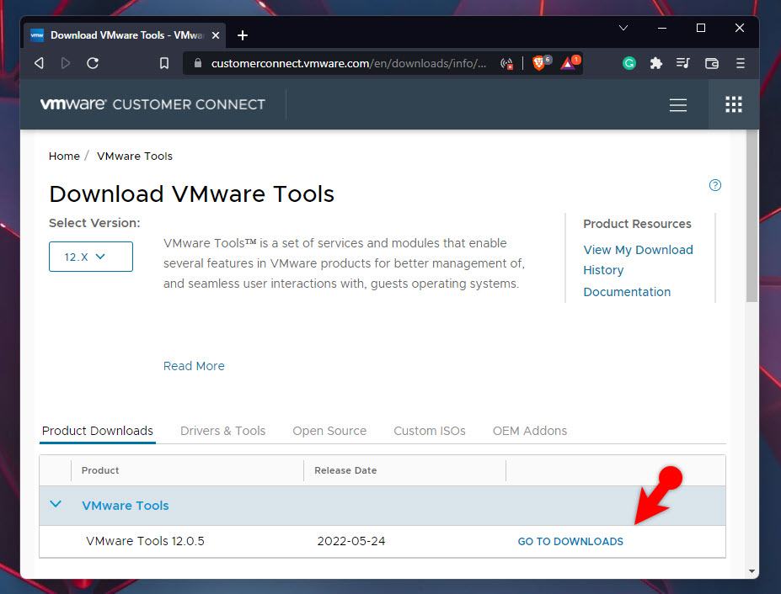Click the Release Date column header
781x594 pixels.
[x=345, y=470]
